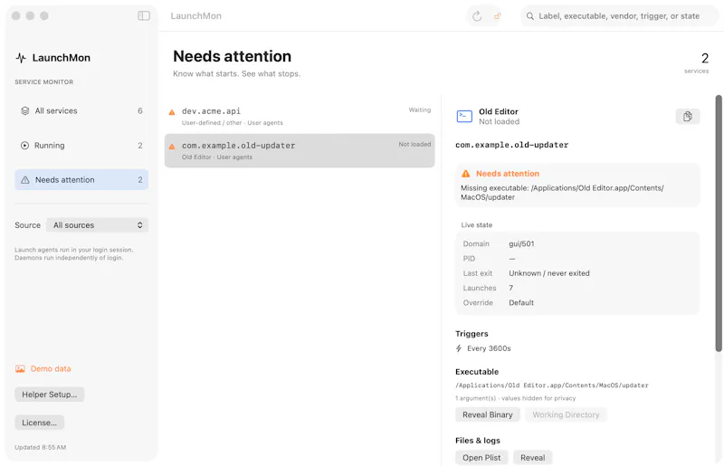Viewport: 724px width, 466px height.
Task: Focus the Label, executable, vendor search field
Action: coord(619,16)
